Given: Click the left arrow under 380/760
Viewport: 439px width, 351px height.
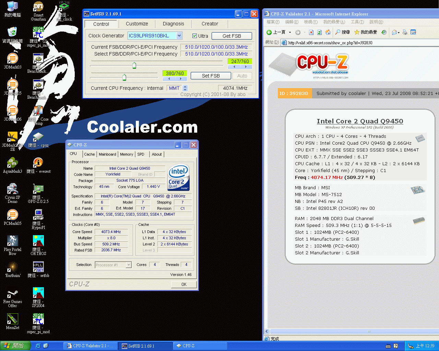Looking at the screenshot, I should (x=169, y=78).
